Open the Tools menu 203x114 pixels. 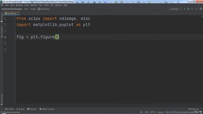(46, 5)
